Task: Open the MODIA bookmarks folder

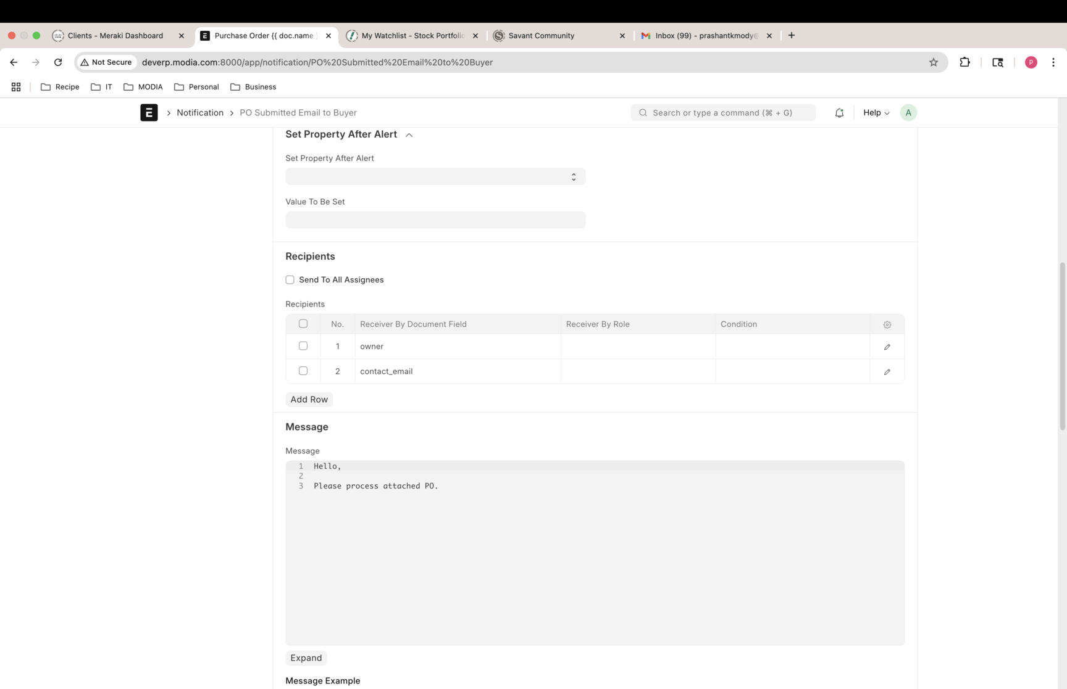Action: [143, 87]
